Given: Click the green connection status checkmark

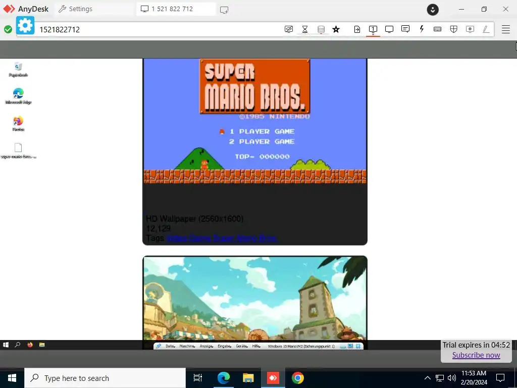Looking at the screenshot, I should [x=8, y=29].
